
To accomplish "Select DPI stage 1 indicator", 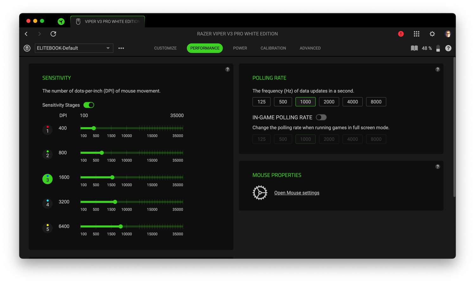I will [x=47, y=129].
